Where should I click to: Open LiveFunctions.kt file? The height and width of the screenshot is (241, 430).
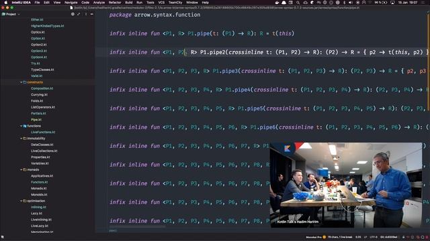[43, 133]
